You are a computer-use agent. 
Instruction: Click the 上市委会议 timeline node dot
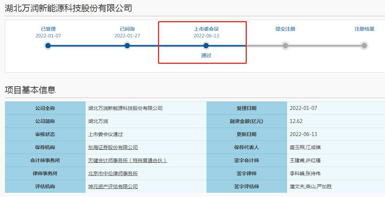(206, 45)
